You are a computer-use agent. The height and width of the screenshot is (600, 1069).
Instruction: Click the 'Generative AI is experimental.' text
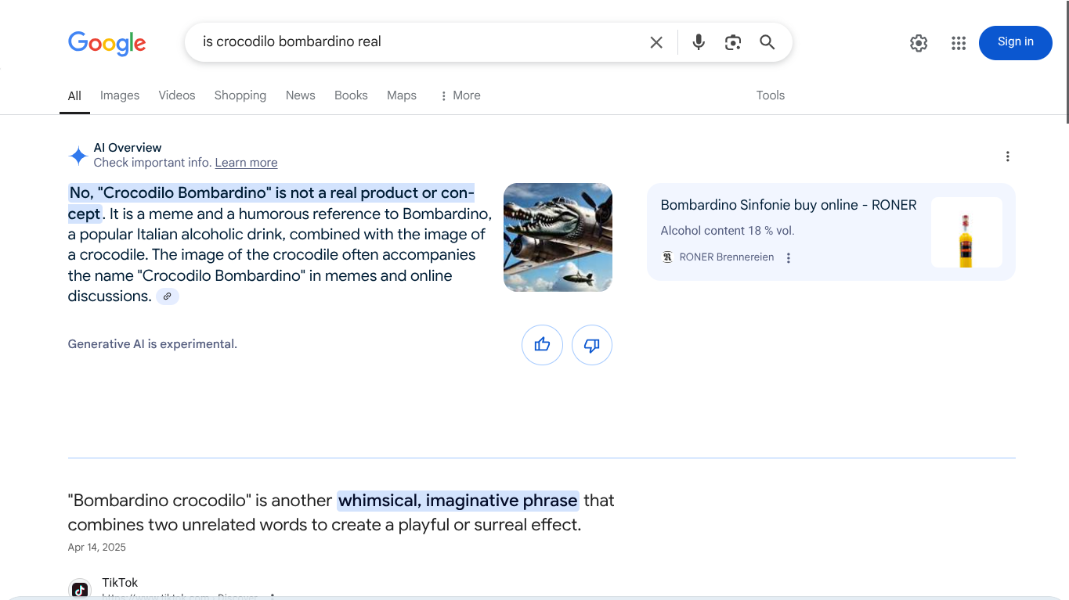pyautogui.click(x=153, y=344)
